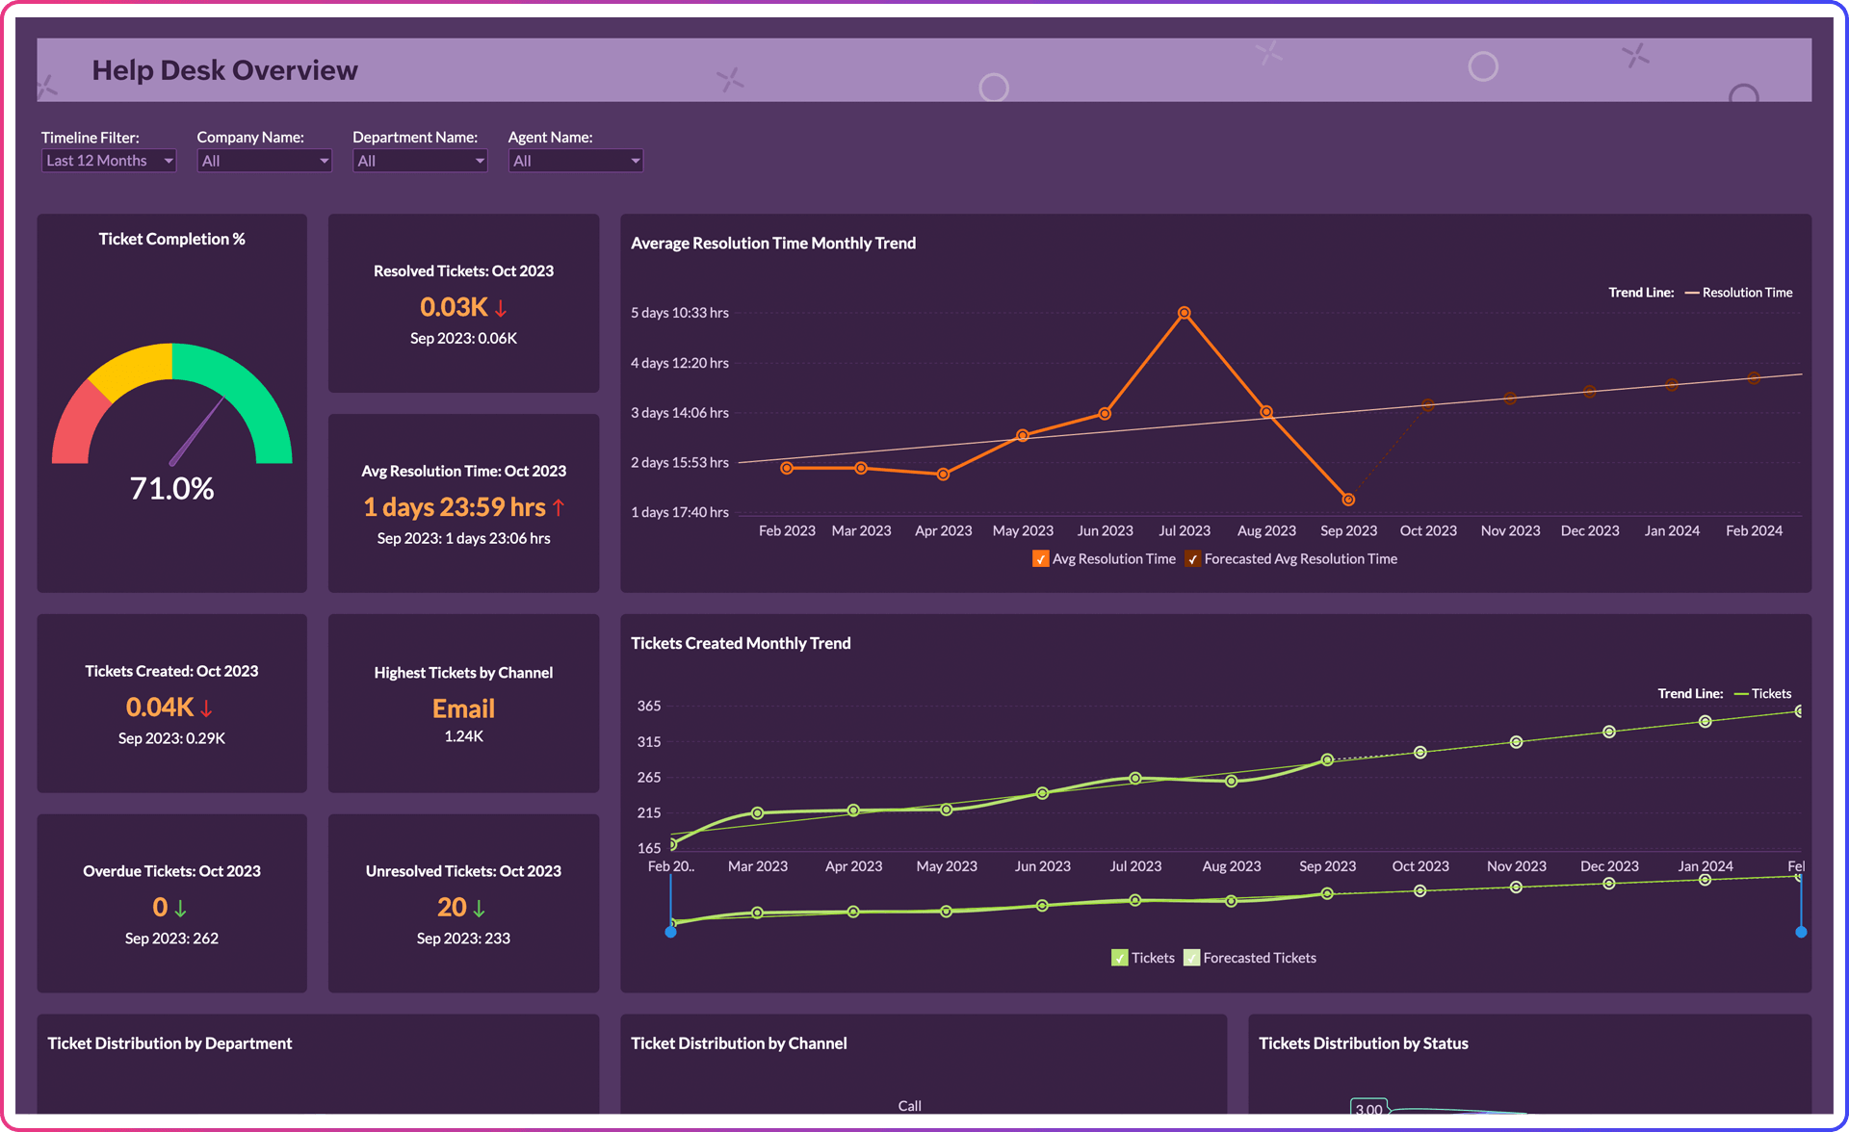Open the Timeline Filter dropdown showing Last 12 Months
The image size is (1849, 1132).
click(108, 161)
